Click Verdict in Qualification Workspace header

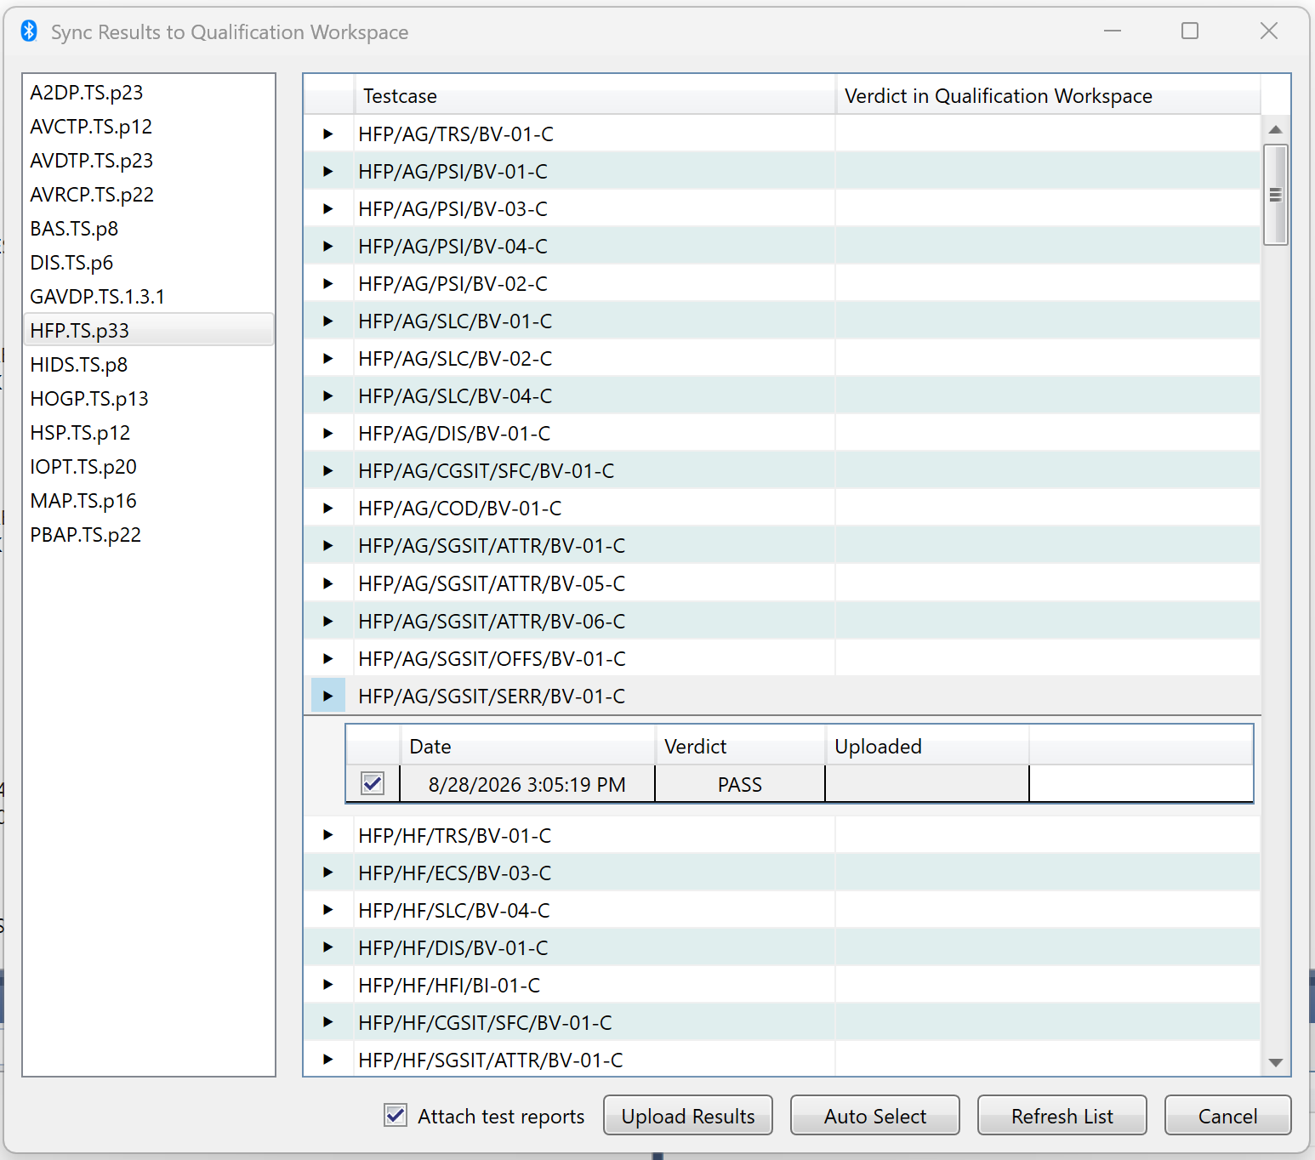1048,95
